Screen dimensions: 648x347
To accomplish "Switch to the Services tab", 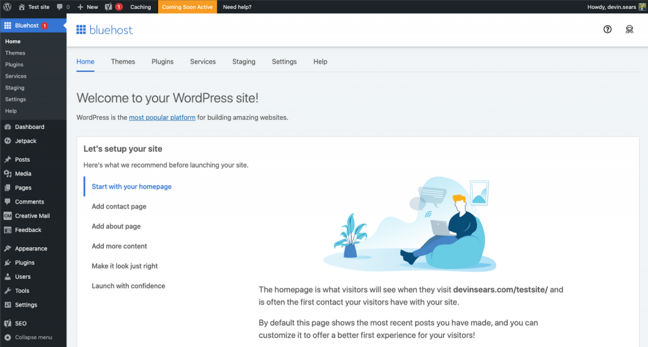I will pos(203,61).
